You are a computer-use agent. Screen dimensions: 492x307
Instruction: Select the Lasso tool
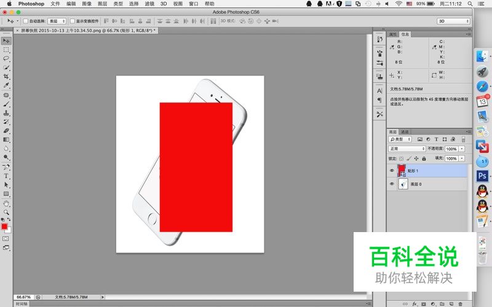point(6,58)
